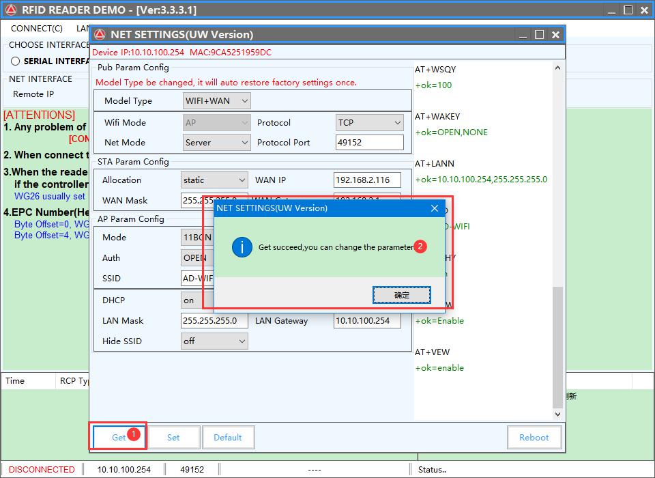655x478 pixels.
Task: Click the NET SETTINGS window logo icon
Action: pyautogui.click(x=100, y=34)
